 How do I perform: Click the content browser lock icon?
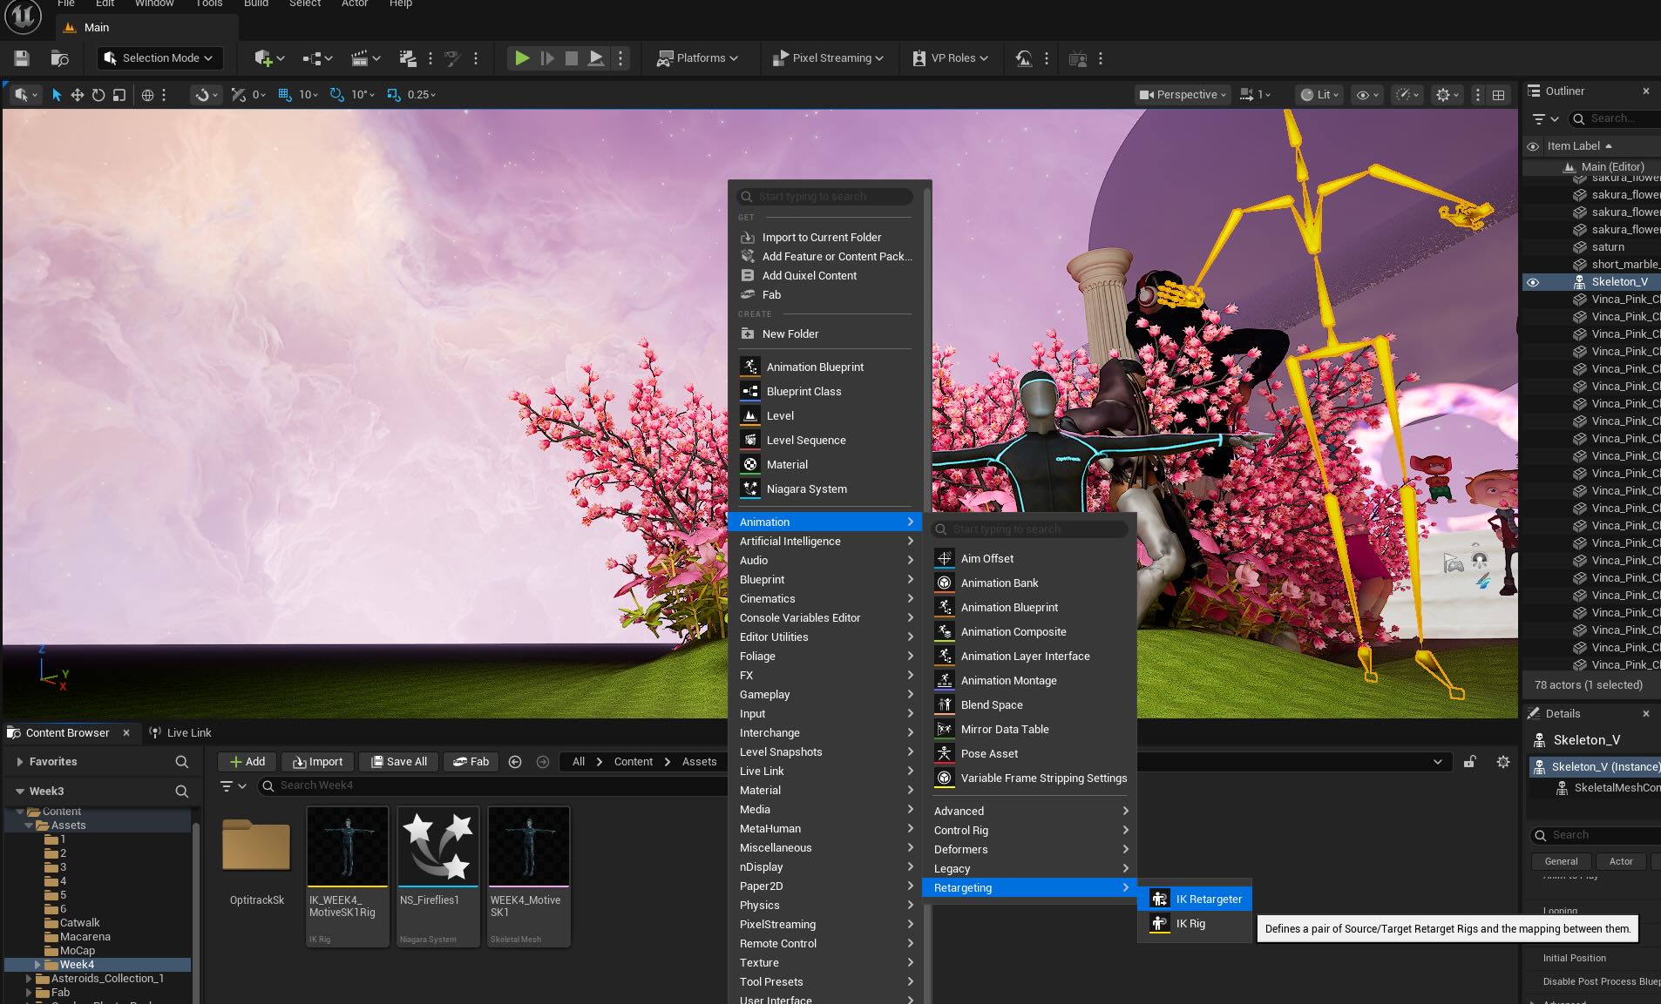[1469, 762]
